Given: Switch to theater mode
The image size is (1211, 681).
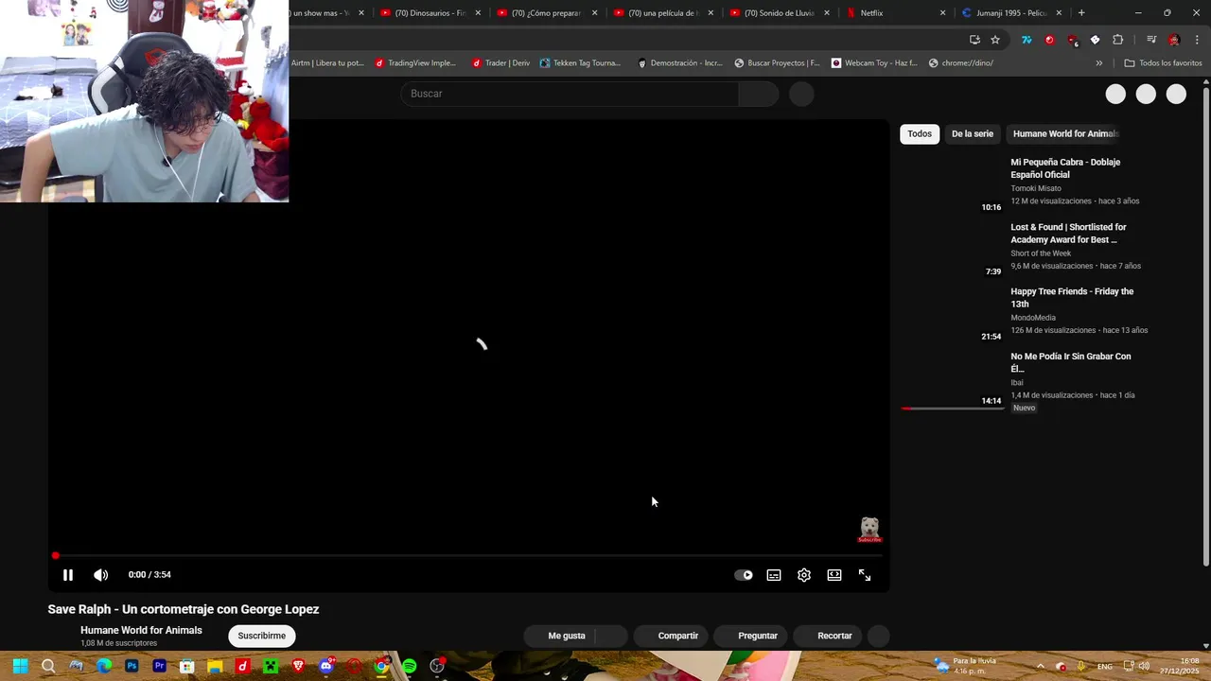Looking at the screenshot, I should (834, 575).
